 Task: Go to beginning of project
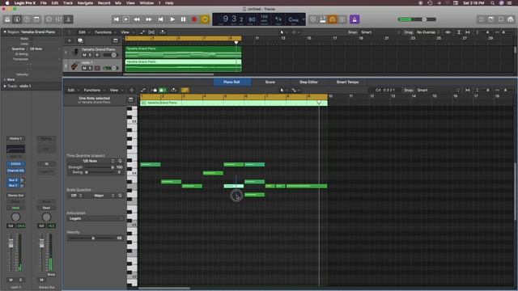(x=117, y=19)
